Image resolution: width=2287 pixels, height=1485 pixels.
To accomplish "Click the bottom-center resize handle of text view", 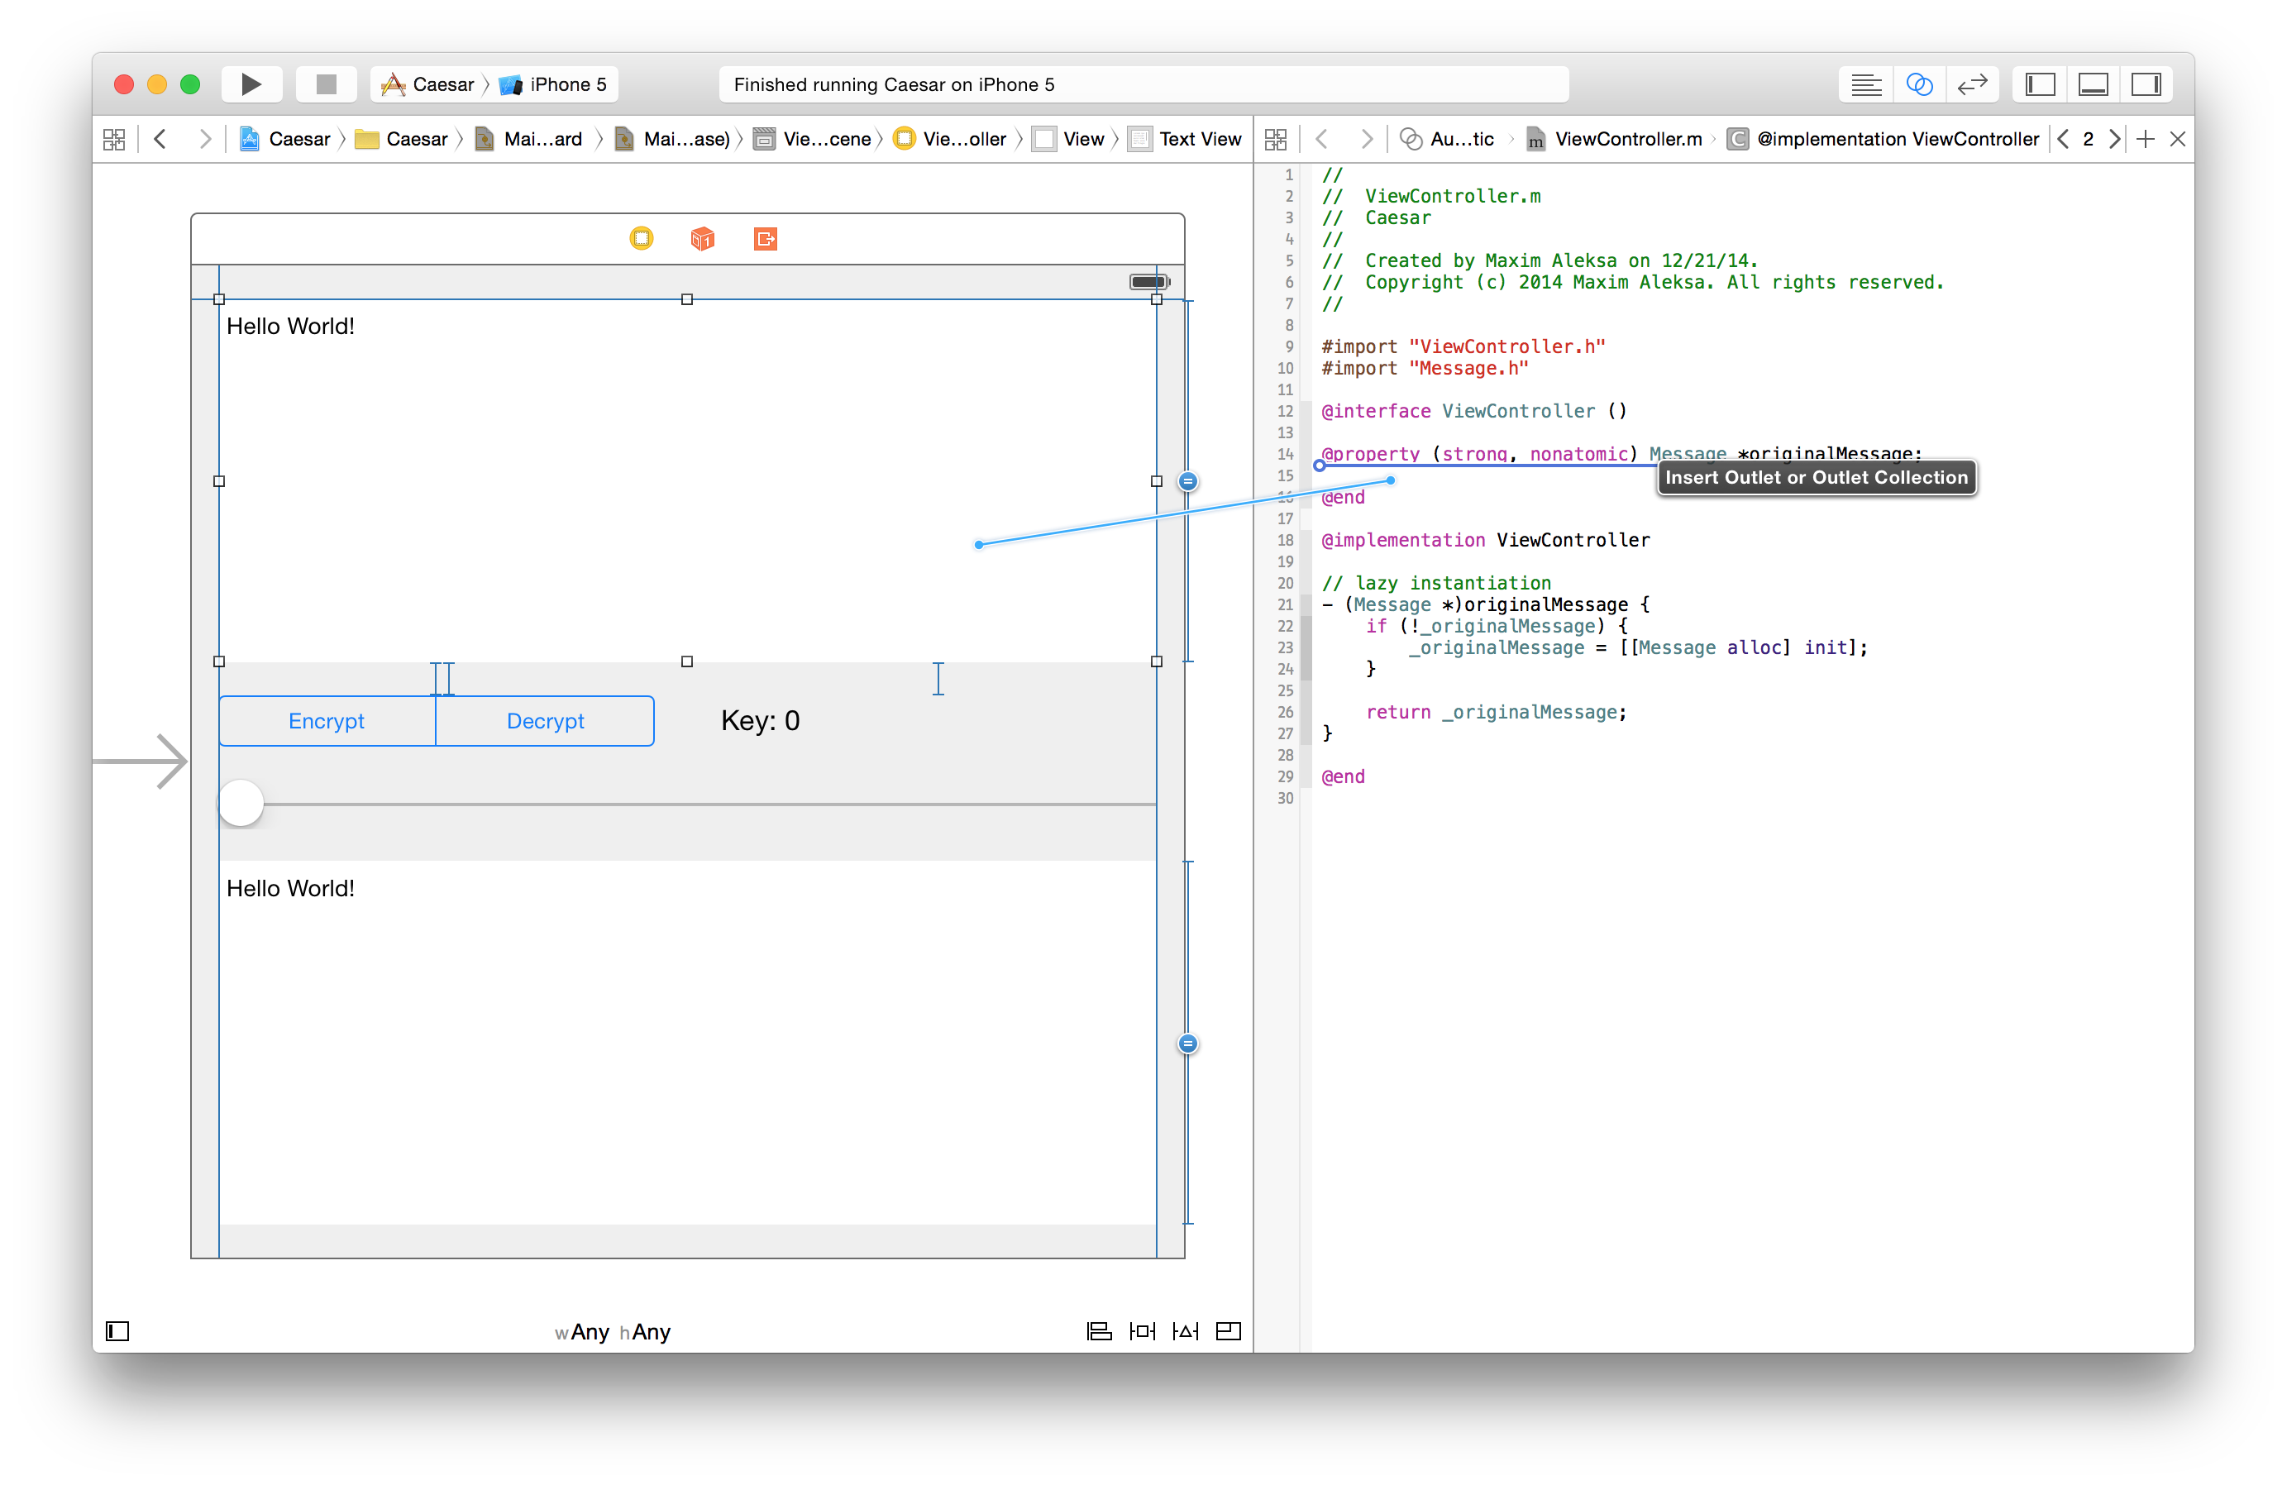I will [x=687, y=661].
